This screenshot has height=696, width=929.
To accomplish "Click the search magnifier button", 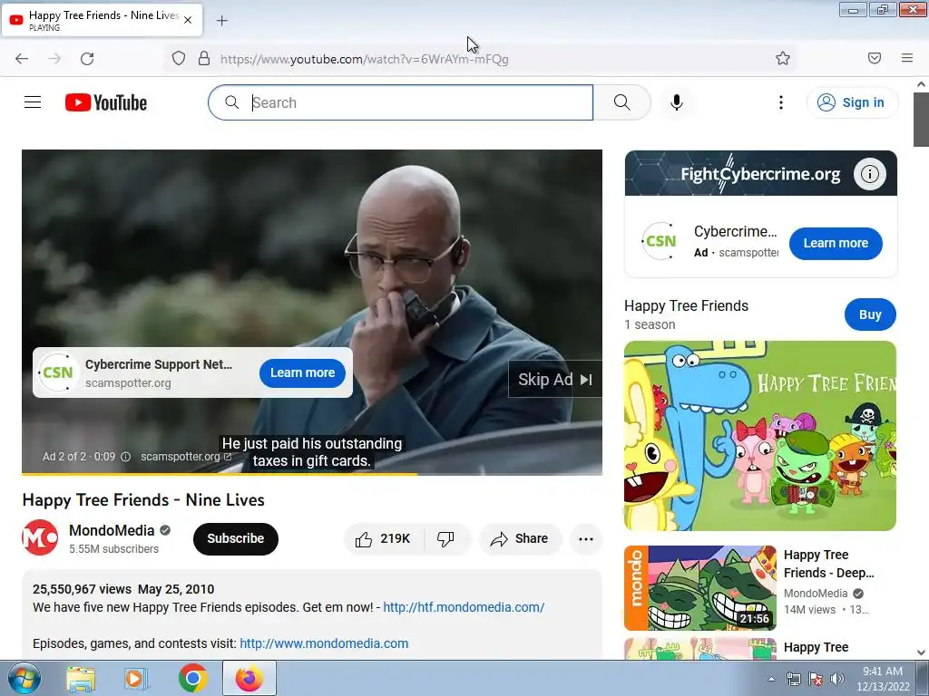I will [x=621, y=102].
